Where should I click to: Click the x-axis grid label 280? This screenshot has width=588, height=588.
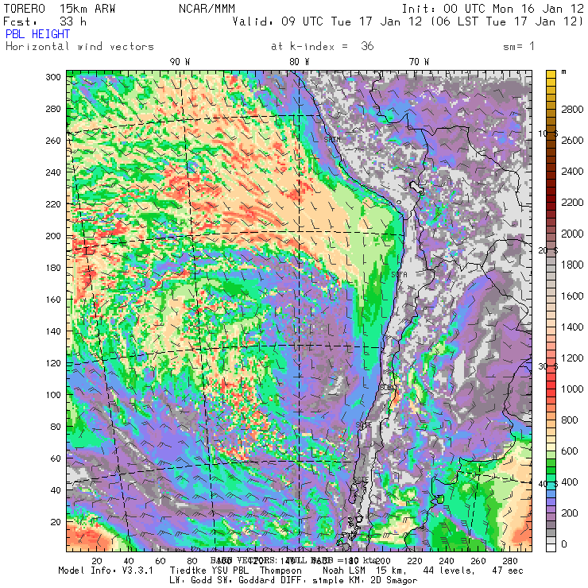coord(509,561)
